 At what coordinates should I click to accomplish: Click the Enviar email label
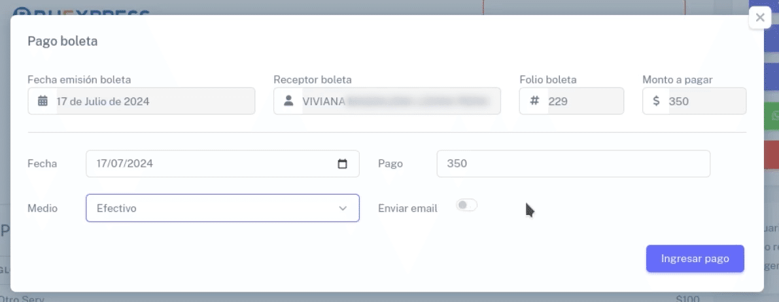click(408, 209)
